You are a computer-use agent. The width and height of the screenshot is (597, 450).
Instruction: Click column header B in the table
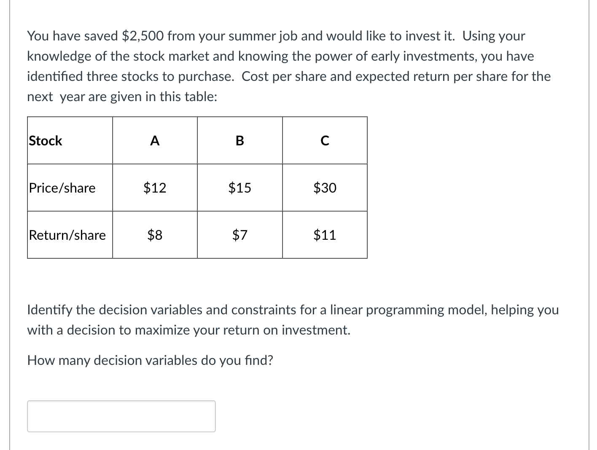tap(240, 140)
